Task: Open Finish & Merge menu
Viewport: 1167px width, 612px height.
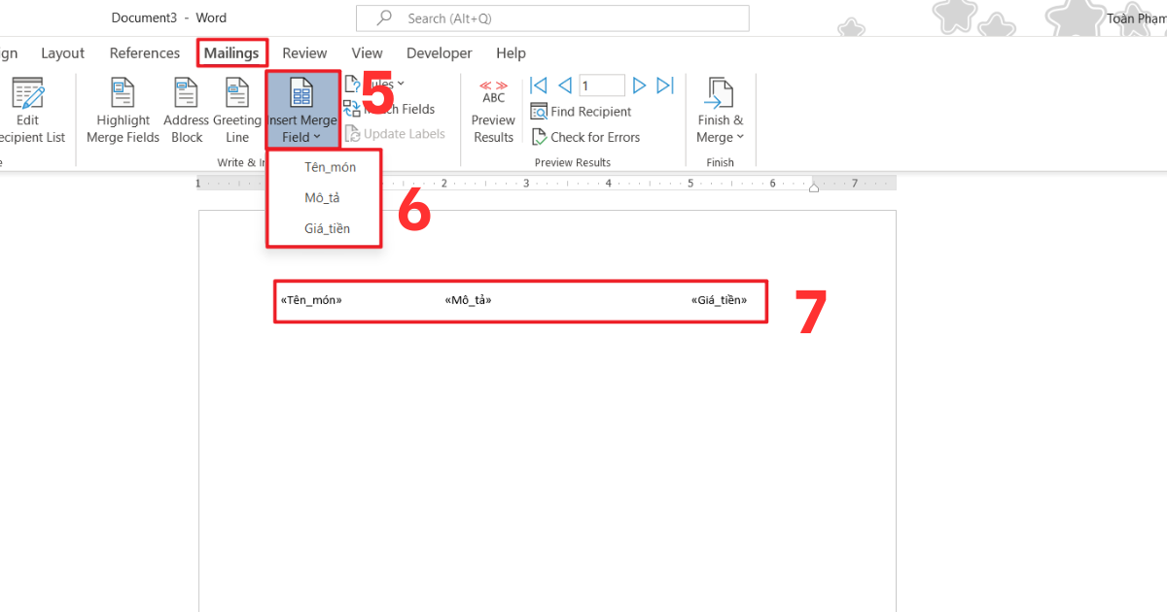Action: coord(721,111)
